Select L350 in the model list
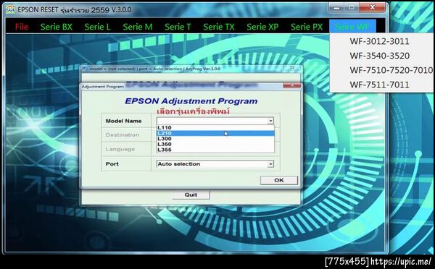This screenshot has height=269, width=435. tap(215, 144)
